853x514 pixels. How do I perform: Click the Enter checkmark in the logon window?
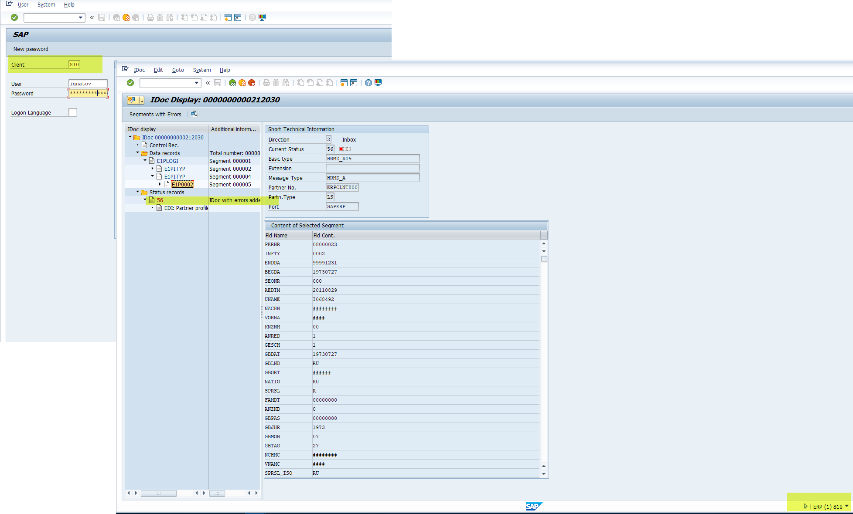click(x=14, y=17)
